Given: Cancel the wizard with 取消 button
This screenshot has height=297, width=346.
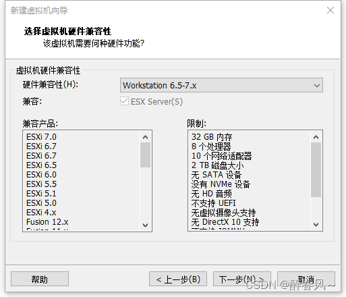Looking at the screenshot, I should 306,279.
